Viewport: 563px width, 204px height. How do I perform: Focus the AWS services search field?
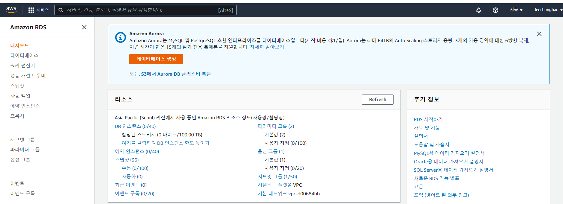pyautogui.click(x=145, y=10)
